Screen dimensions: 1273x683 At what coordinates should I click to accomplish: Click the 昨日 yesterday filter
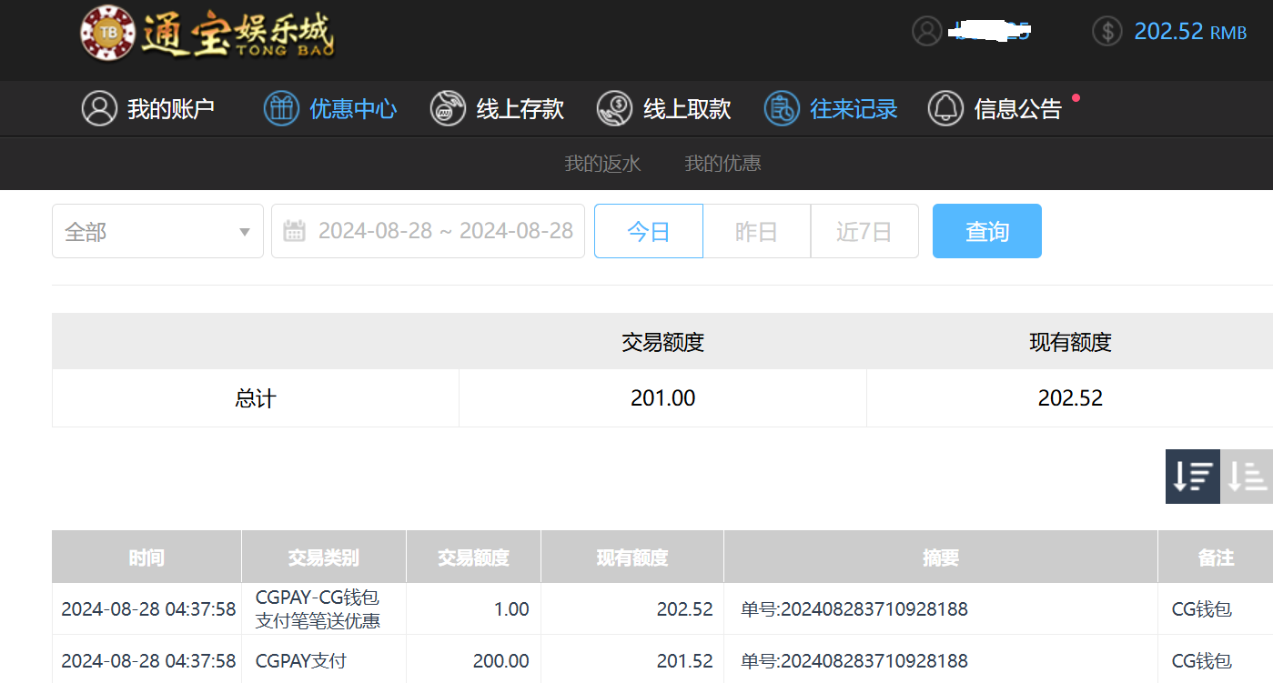(x=756, y=231)
